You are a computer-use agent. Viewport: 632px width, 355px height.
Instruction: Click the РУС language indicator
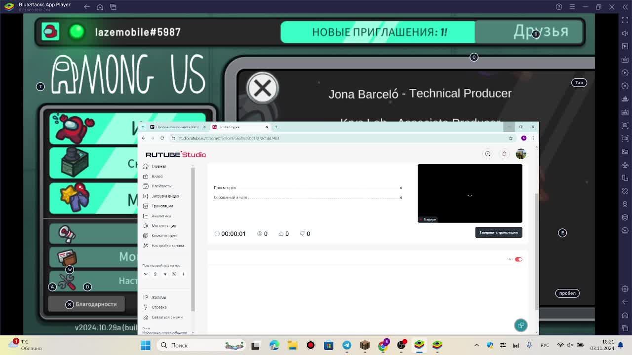[545, 345]
